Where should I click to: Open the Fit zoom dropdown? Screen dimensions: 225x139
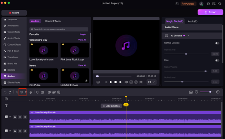pos(151,82)
